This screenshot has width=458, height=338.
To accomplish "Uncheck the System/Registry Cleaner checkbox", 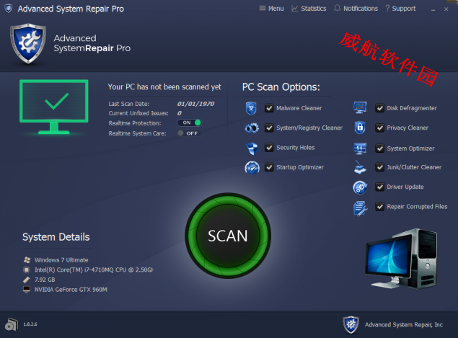I will click(269, 128).
